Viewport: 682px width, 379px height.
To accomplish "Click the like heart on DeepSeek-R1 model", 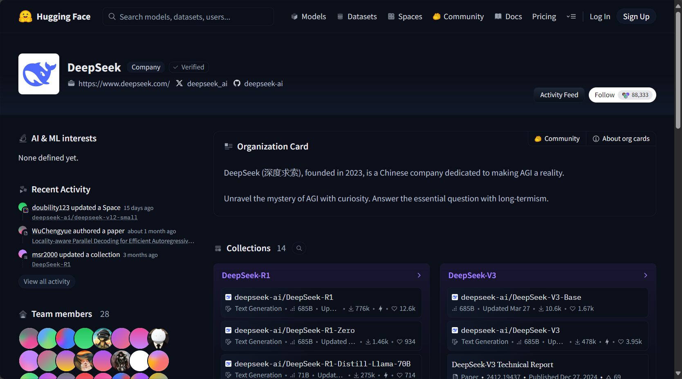I will click(x=394, y=309).
